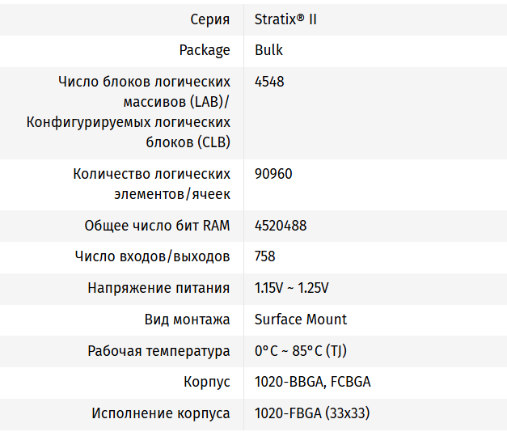507x436 pixels.
Task: Select the inputs/outputs value 758
Action: coord(265,256)
